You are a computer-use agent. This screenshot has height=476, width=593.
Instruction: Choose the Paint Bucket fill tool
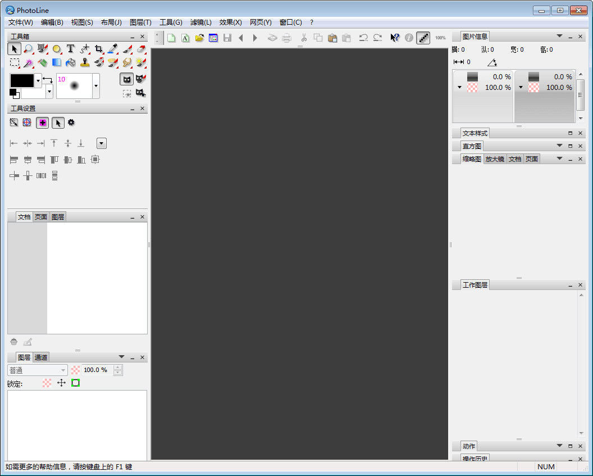pyautogui.click(x=71, y=62)
